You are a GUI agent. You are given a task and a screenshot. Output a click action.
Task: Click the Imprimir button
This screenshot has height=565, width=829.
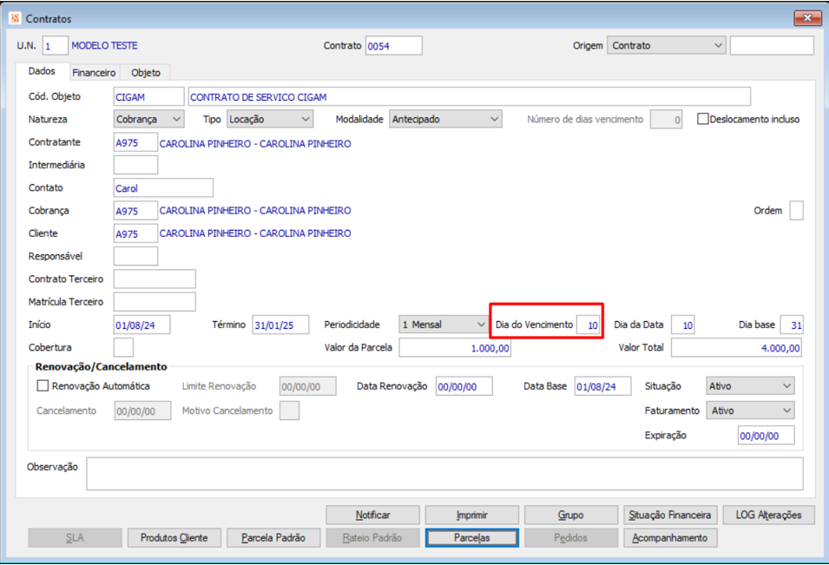[471, 516]
